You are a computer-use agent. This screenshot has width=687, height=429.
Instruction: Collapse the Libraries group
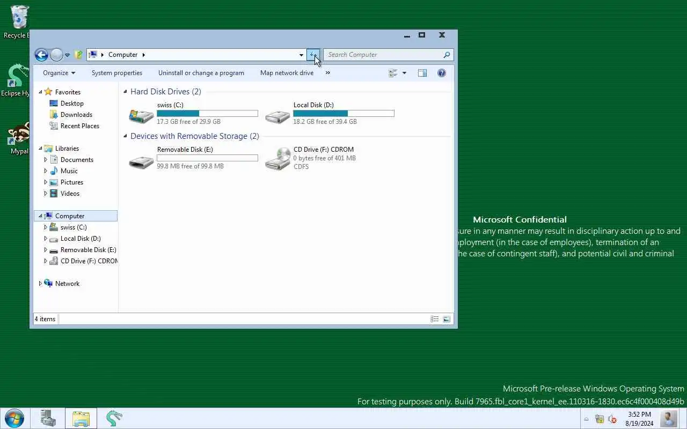tap(40, 149)
